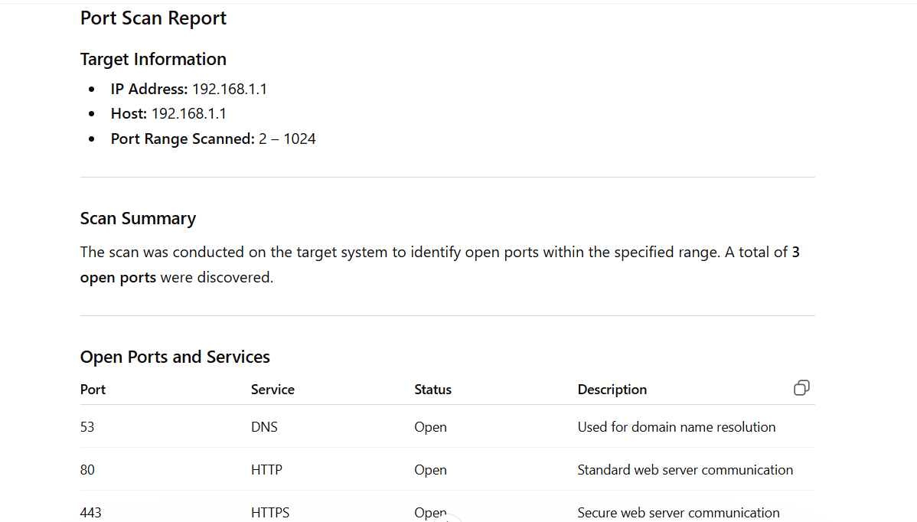
Task: Click the Open Ports and Services heading
Action: [175, 357]
